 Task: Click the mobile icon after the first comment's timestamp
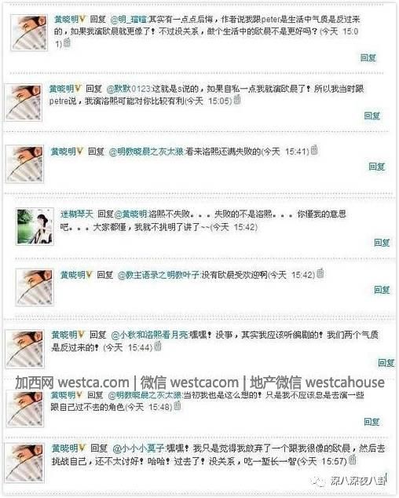tap(67, 42)
